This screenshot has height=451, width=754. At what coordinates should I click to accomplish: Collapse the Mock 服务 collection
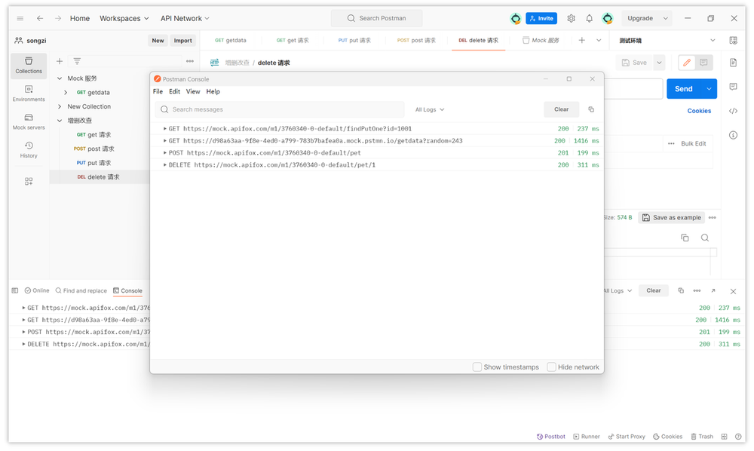[x=60, y=78]
